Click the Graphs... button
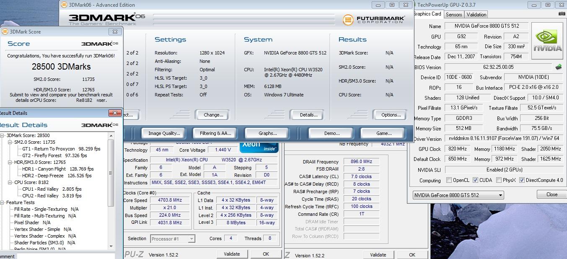This screenshot has width=567, height=259. [268, 133]
